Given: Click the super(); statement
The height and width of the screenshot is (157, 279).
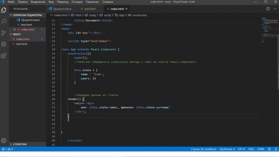Looking at the screenshot, I should pyautogui.click(x=81, y=58).
